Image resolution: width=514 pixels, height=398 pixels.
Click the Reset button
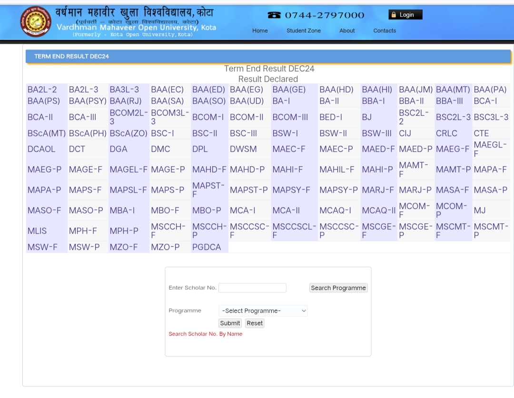click(255, 323)
